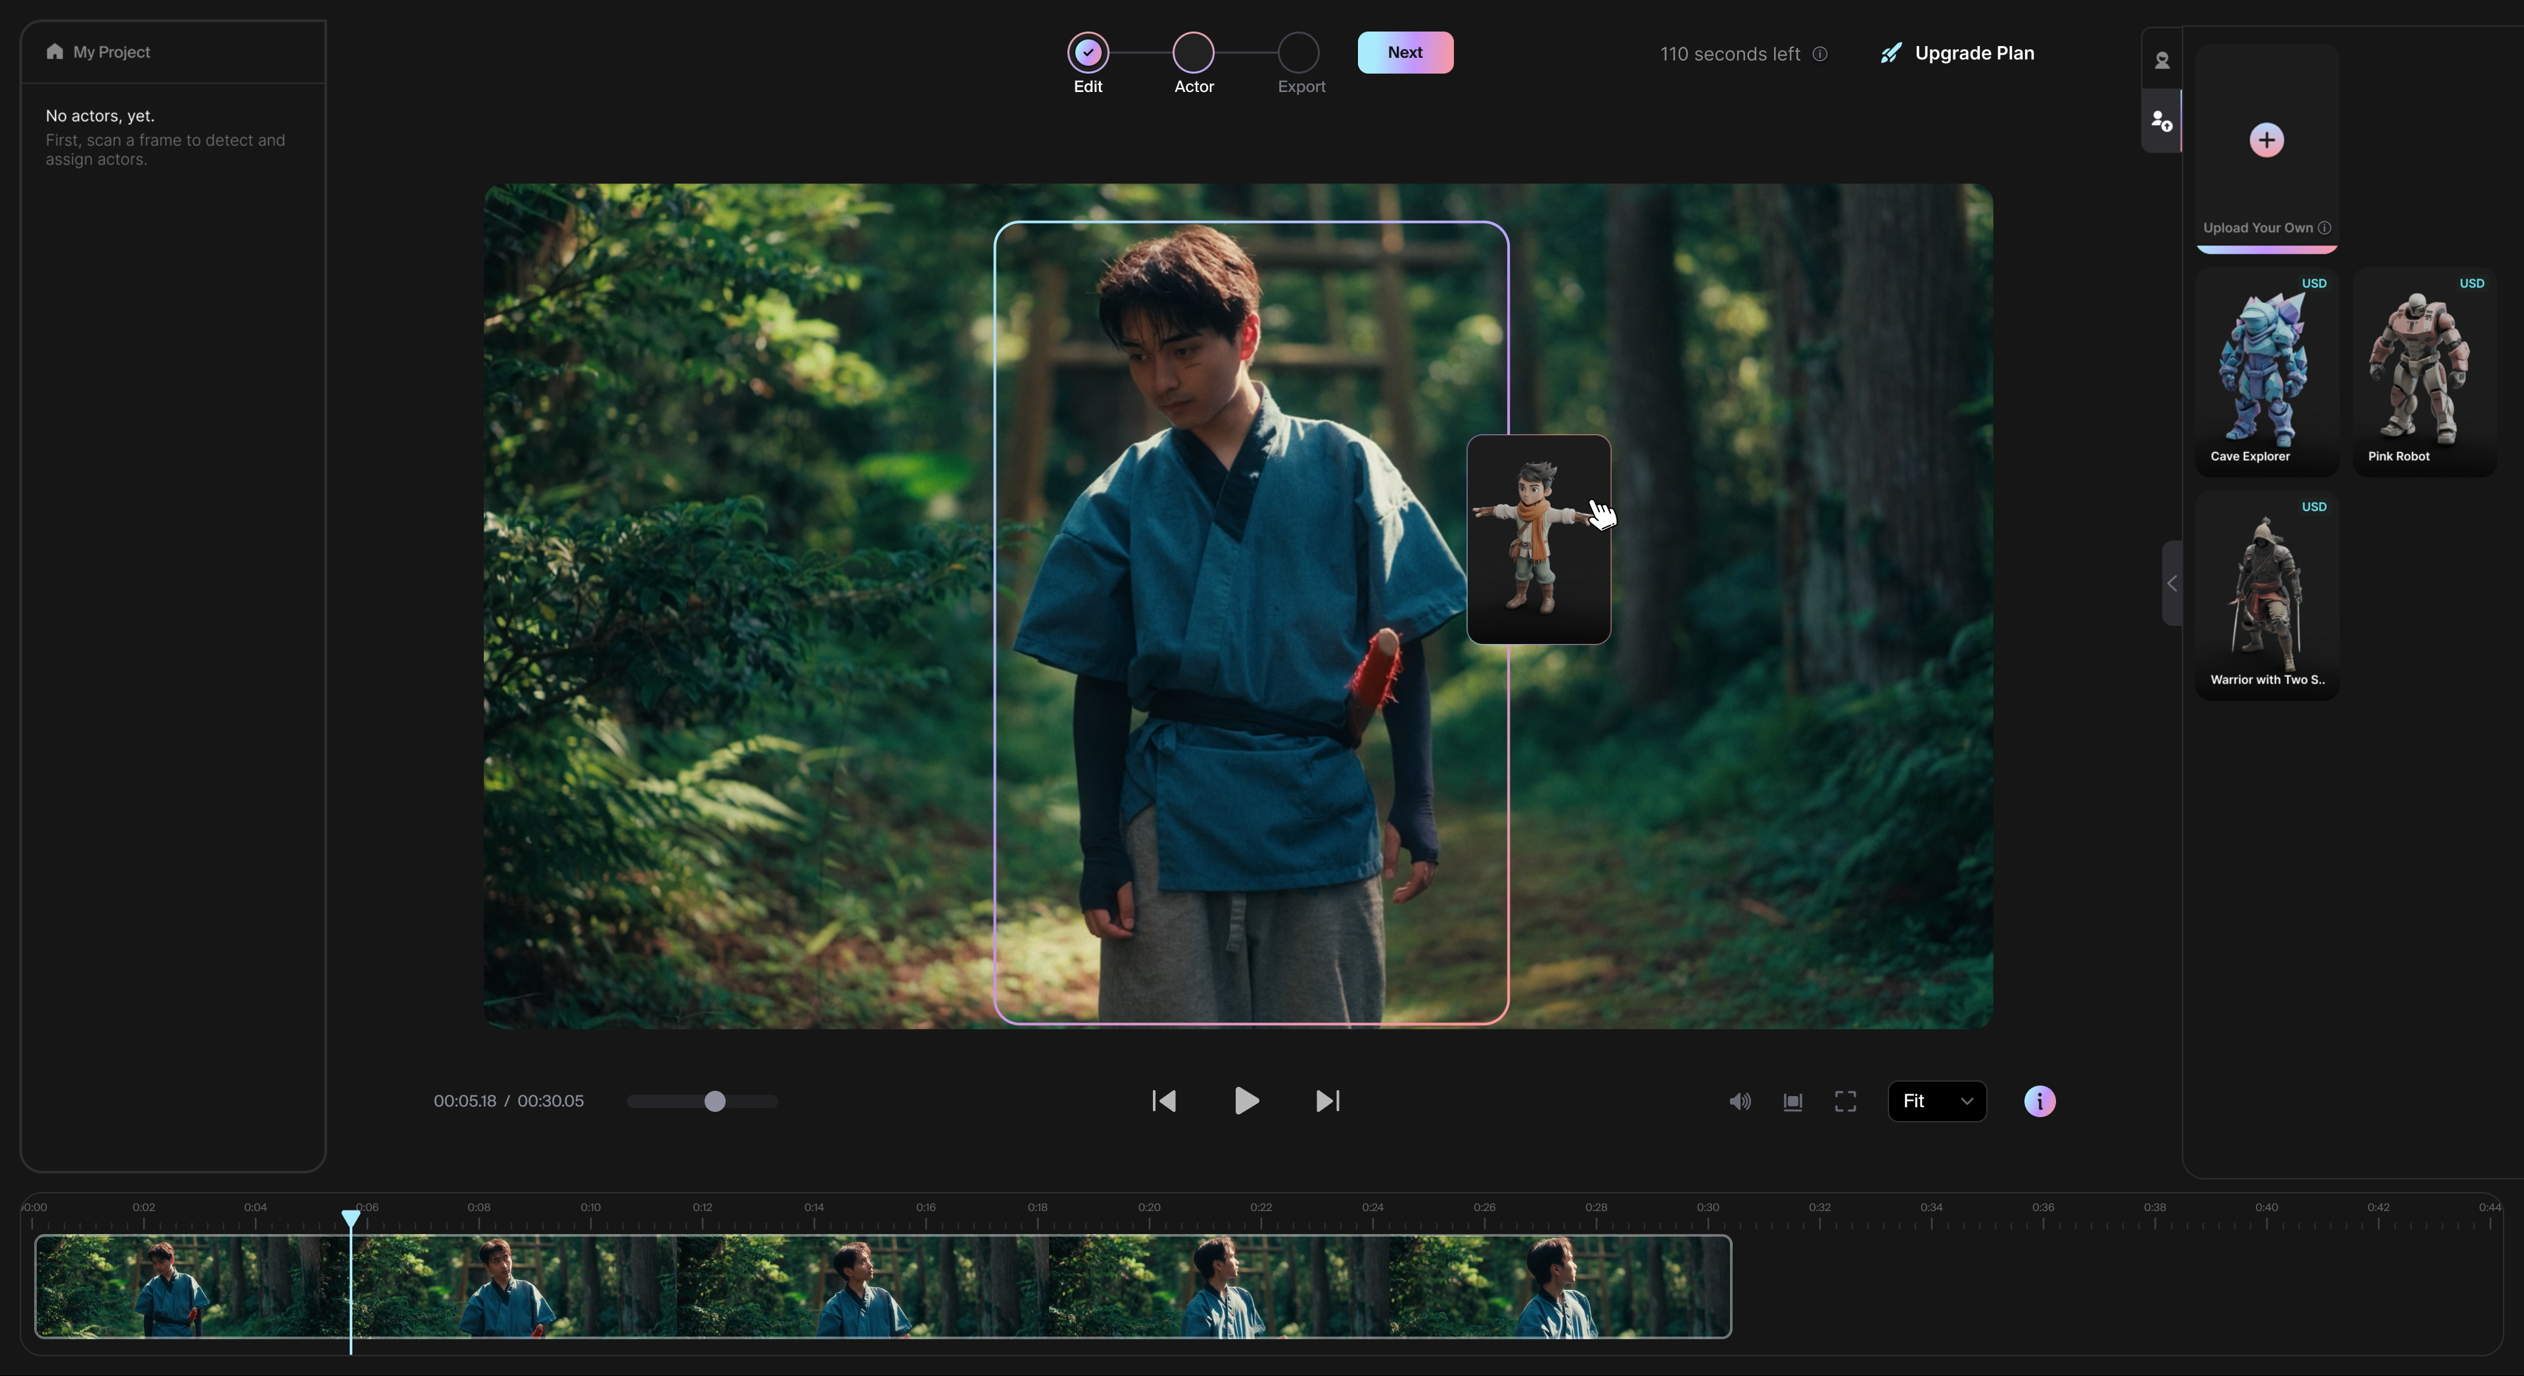Image resolution: width=2524 pixels, height=1376 pixels.
Task: Open the Fit zoom dropdown
Action: coord(1936,1101)
